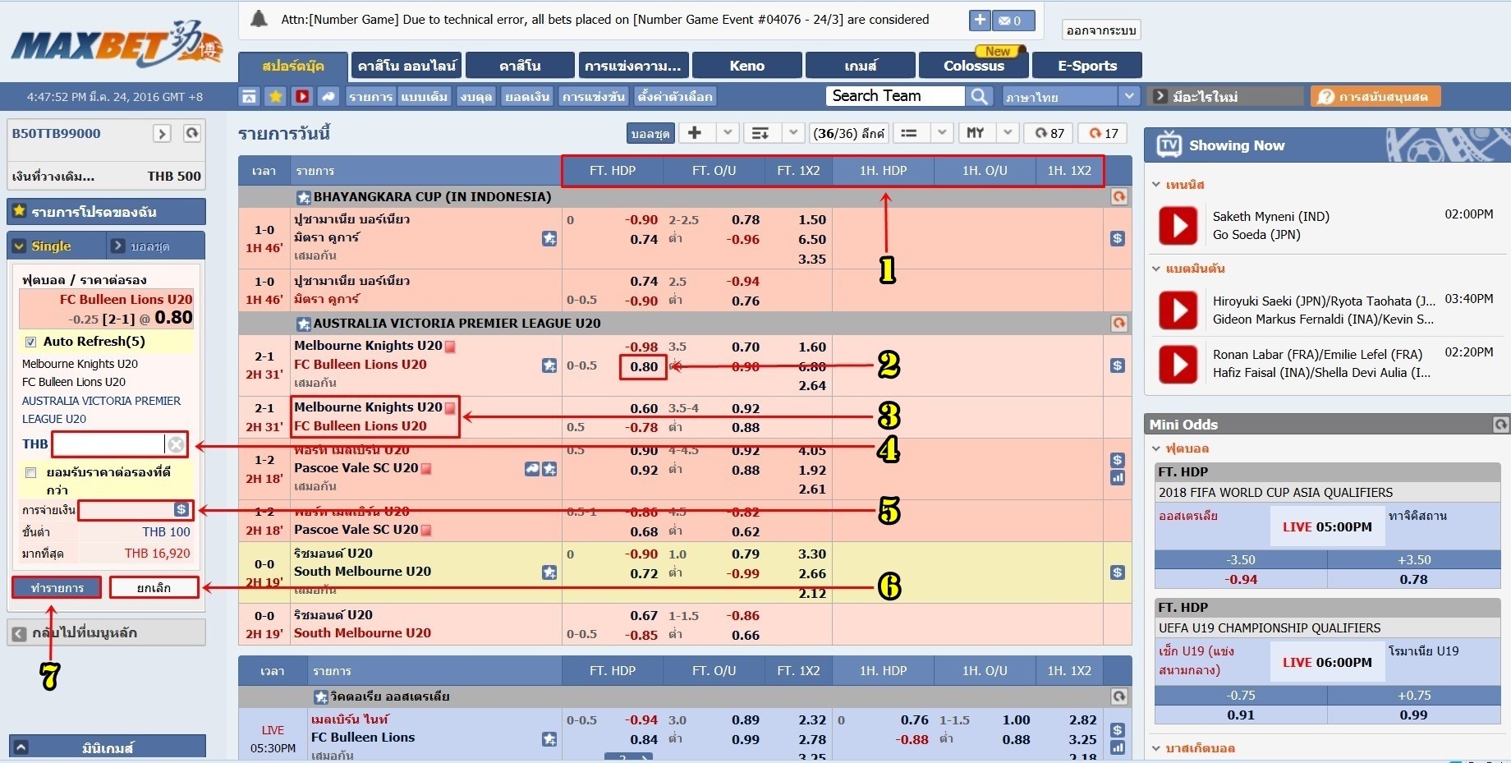Click the help icon on the orange support button
The image size is (1511, 763).
click(x=1325, y=97)
